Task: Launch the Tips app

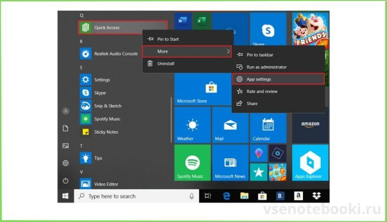Action: (x=91, y=158)
